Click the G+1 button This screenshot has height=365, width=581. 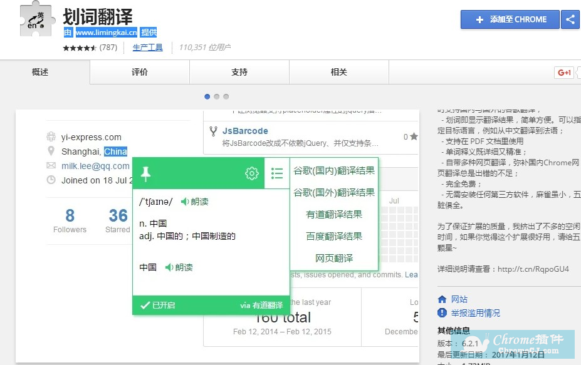[x=564, y=73]
